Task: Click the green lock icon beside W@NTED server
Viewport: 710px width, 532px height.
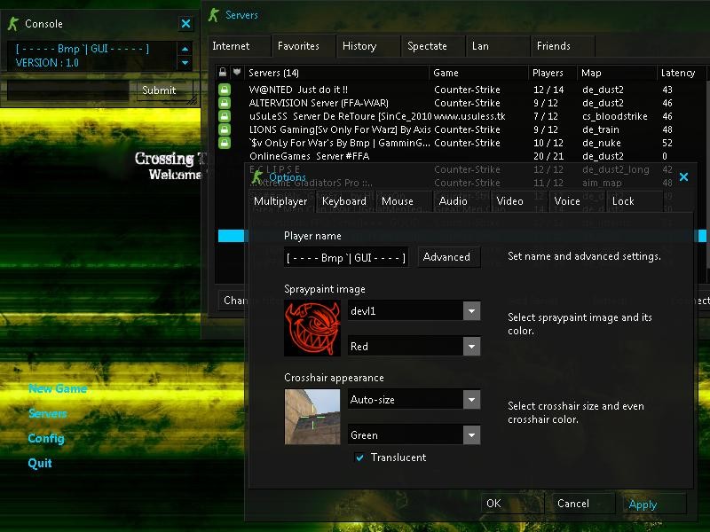Action: (x=225, y=89)
